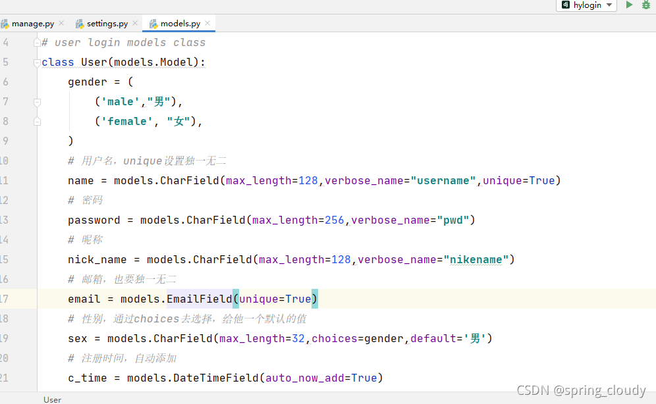Viewport: 656px width, 404px height.
Task: Click the word EmailField on line 17
Action: click(199, 299)
